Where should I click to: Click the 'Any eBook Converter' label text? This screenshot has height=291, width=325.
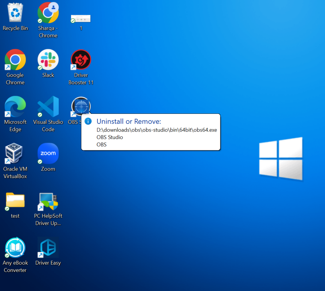click(x=15, y=266)
